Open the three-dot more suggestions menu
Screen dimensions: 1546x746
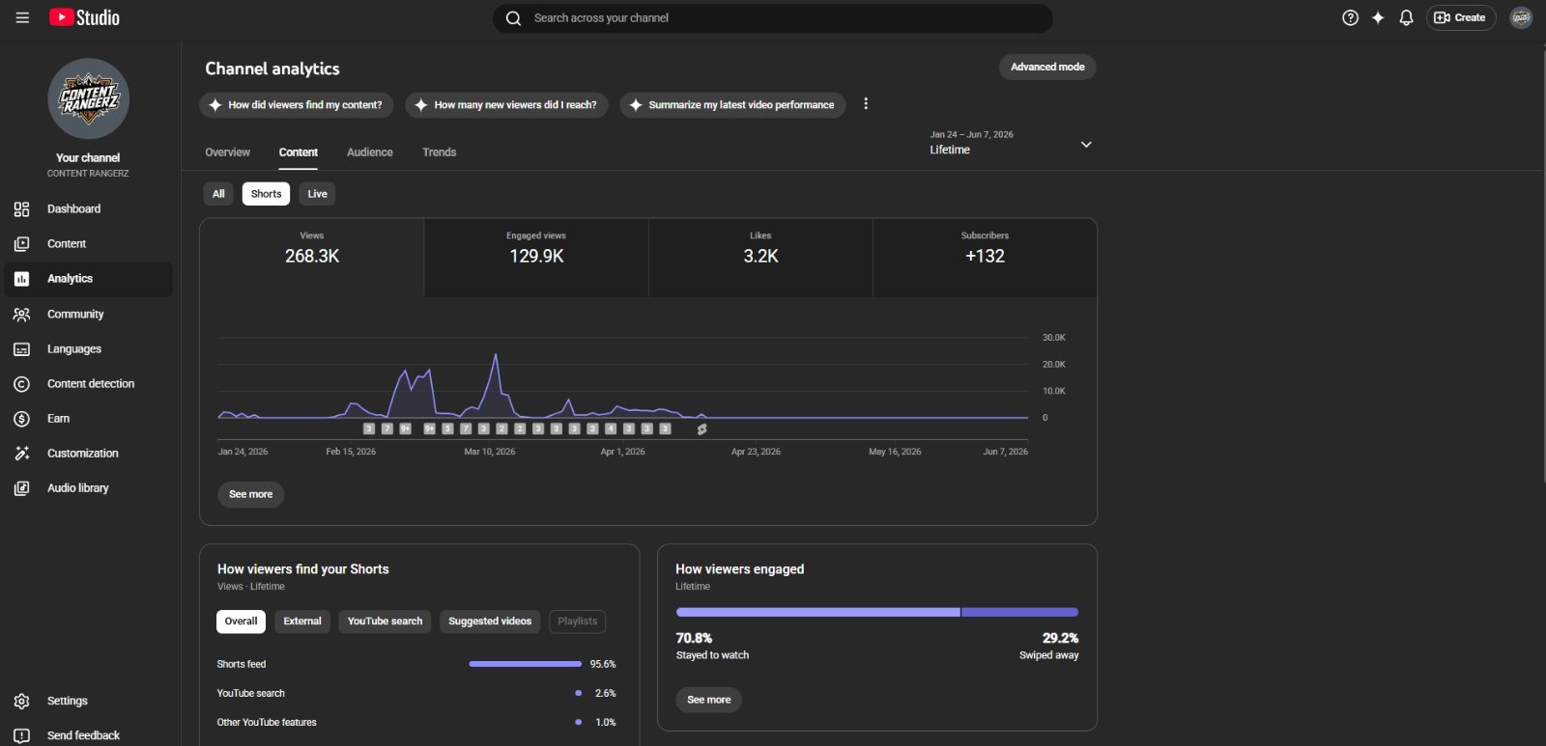(x=866, y=104)
